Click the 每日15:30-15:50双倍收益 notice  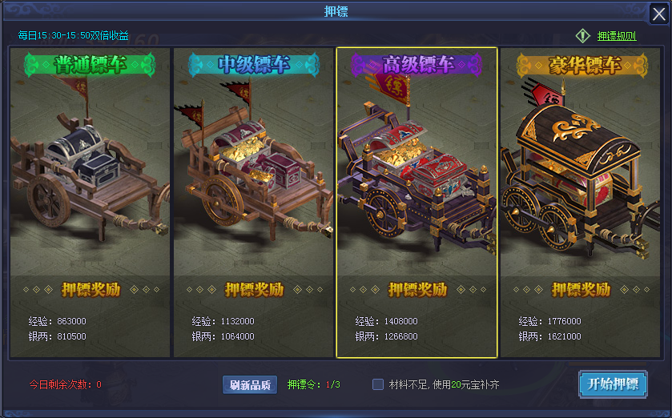73,35
